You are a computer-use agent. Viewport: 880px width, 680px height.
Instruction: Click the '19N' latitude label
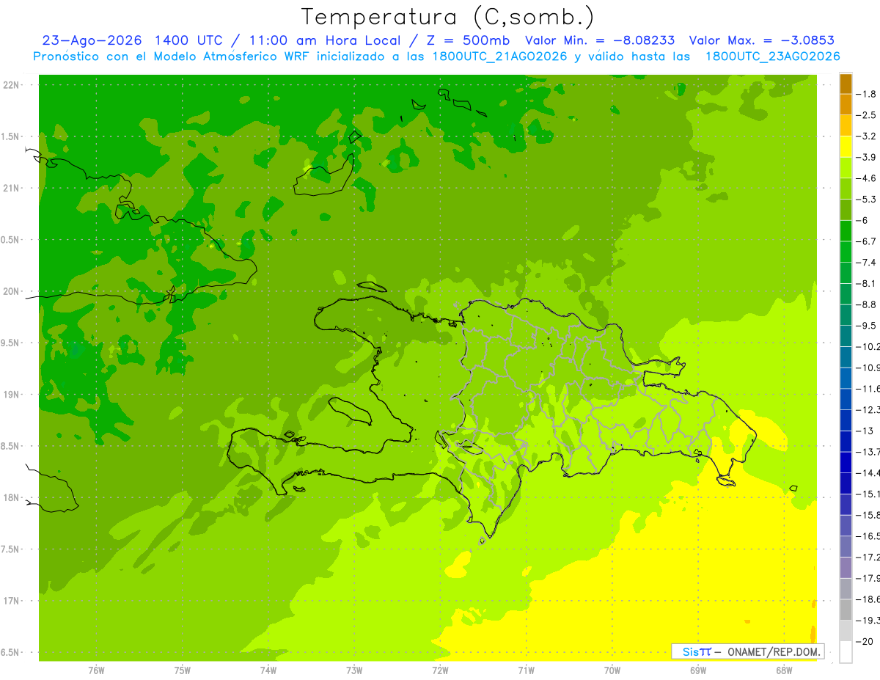click(12, 395)
